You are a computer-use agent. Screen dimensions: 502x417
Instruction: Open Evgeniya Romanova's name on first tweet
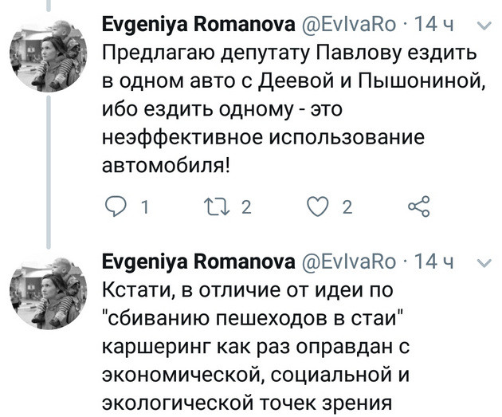click(x=197, y=27)
